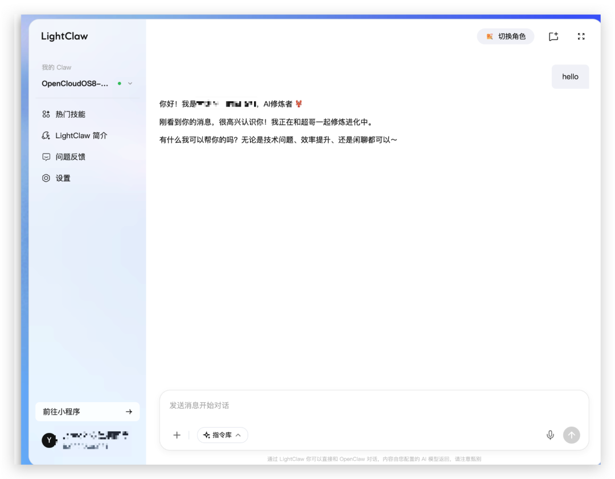Click the 前往小程序 button

[88, 411]
